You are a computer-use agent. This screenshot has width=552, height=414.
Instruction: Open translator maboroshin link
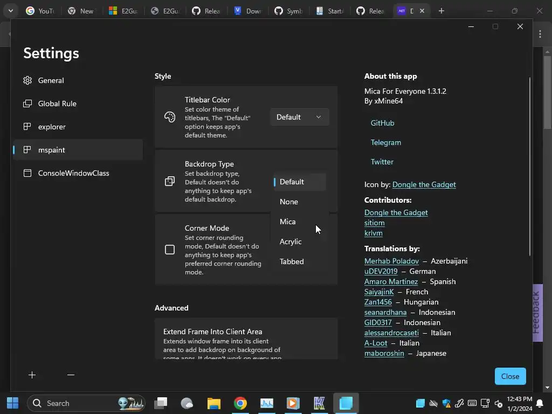click(384, 353)
